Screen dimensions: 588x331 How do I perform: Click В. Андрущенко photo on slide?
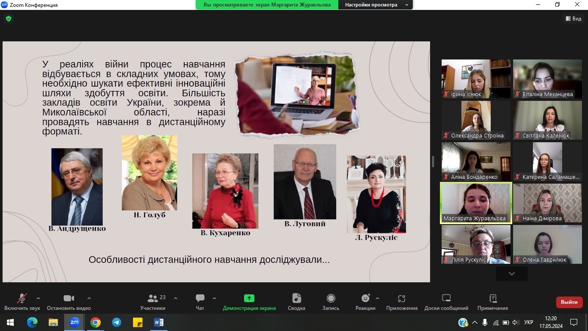77,187
